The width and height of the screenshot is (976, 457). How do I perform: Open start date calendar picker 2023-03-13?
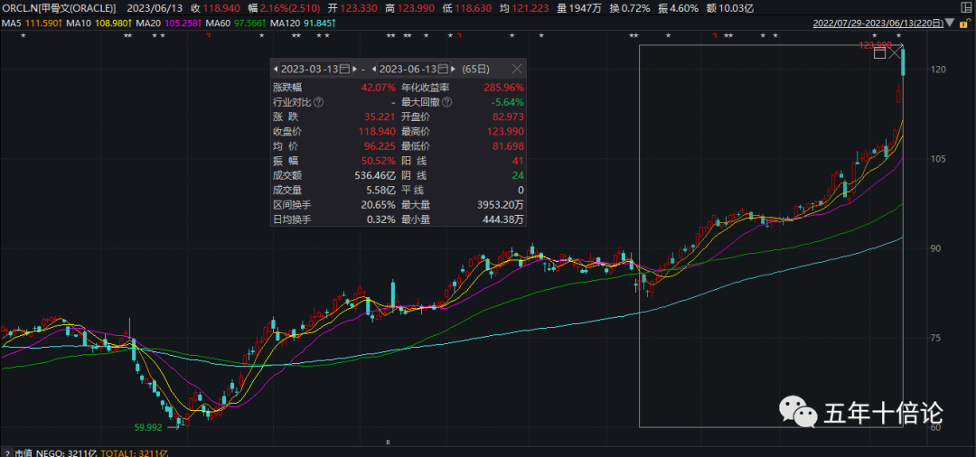click(345, 69)
